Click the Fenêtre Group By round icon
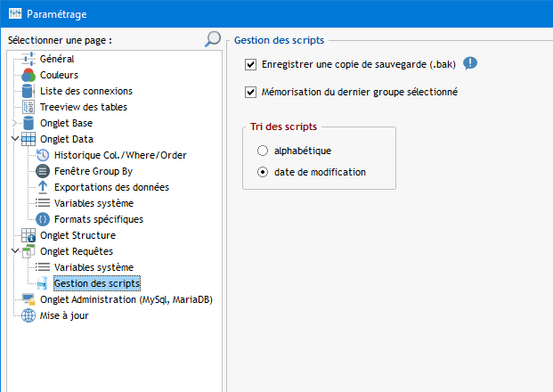 (x=43, y=171)
